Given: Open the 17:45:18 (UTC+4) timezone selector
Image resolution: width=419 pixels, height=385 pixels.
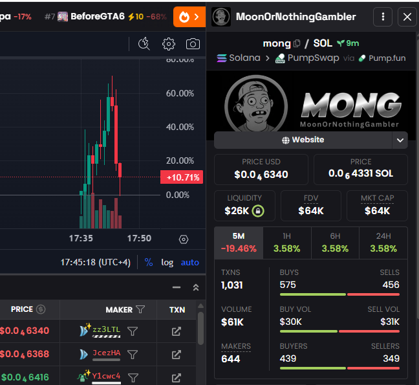Looking at the screenshot, I should pos(96,262).
